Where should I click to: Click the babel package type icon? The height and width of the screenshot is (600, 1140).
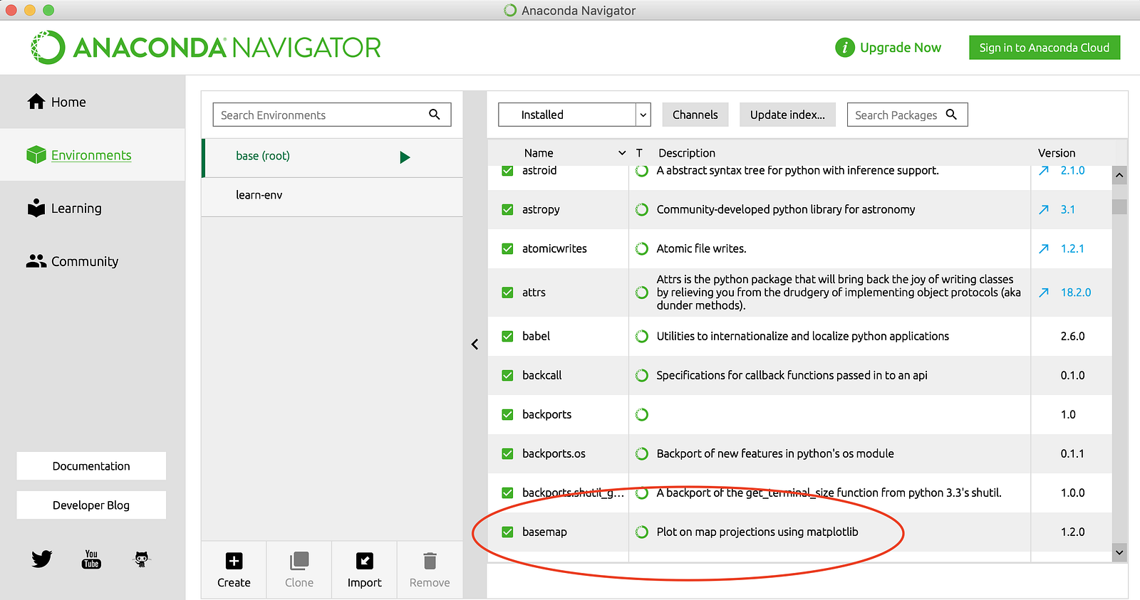point(642,336)
